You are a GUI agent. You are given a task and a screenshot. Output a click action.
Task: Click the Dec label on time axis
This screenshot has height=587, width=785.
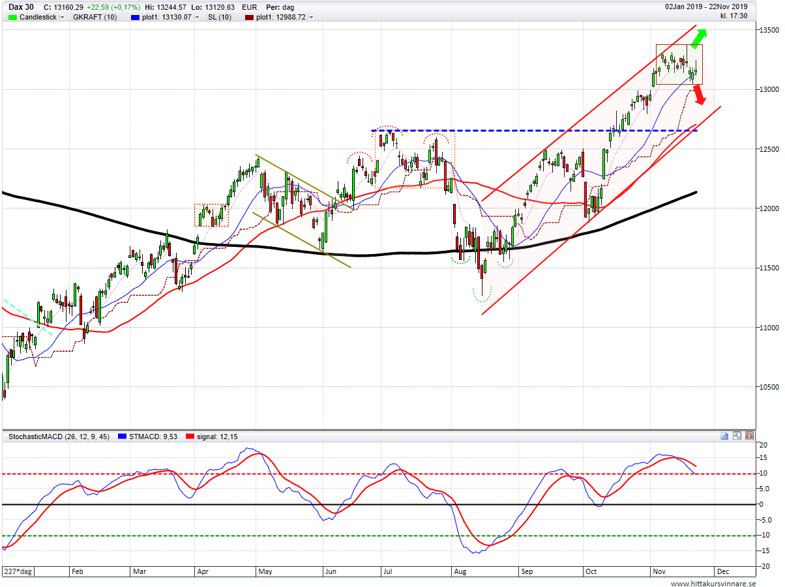[x=722, y=571]
